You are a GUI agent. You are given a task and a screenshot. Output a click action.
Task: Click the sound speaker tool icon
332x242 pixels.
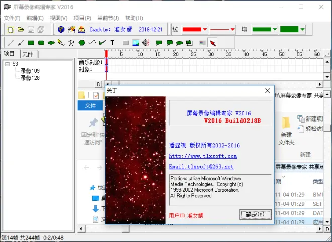point(146,43)
